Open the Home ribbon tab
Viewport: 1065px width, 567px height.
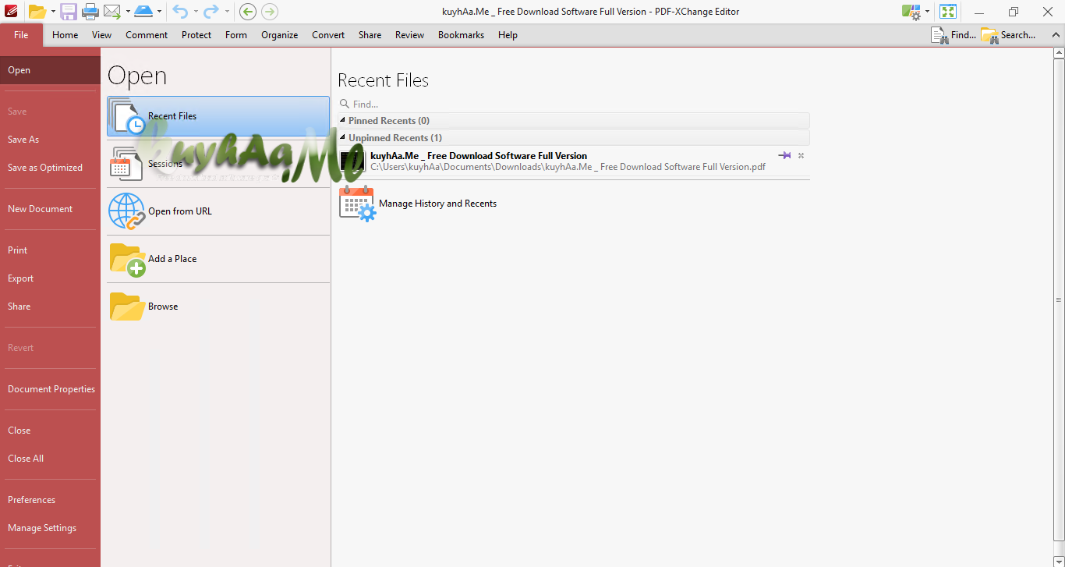[x=65, y=35]
